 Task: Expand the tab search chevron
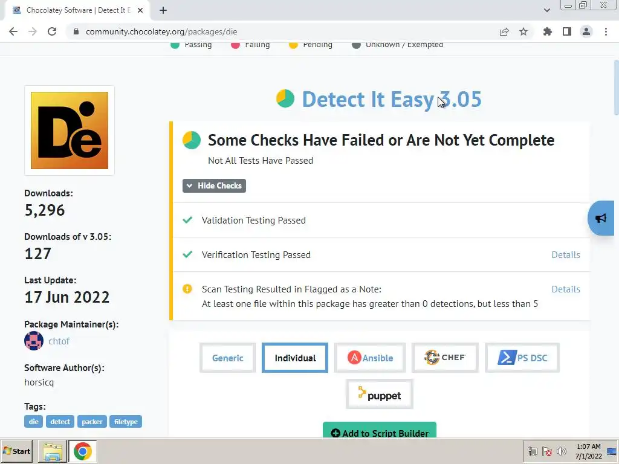546,10
